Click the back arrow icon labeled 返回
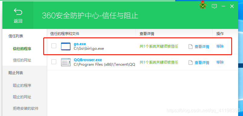Viewport: 243px width, 116px height. (x=18, y=12)
